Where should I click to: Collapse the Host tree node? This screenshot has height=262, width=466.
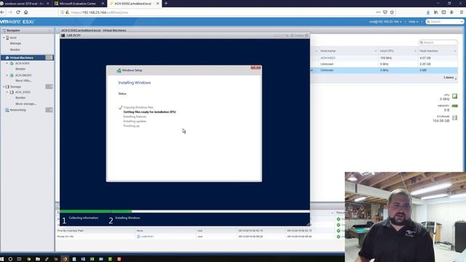(4, 38)
